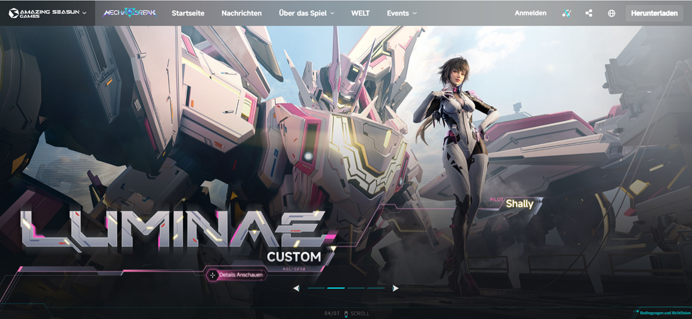692x319 pixels.
Task: Open the Nachrichten menu item
Action: tap(241, 13)
